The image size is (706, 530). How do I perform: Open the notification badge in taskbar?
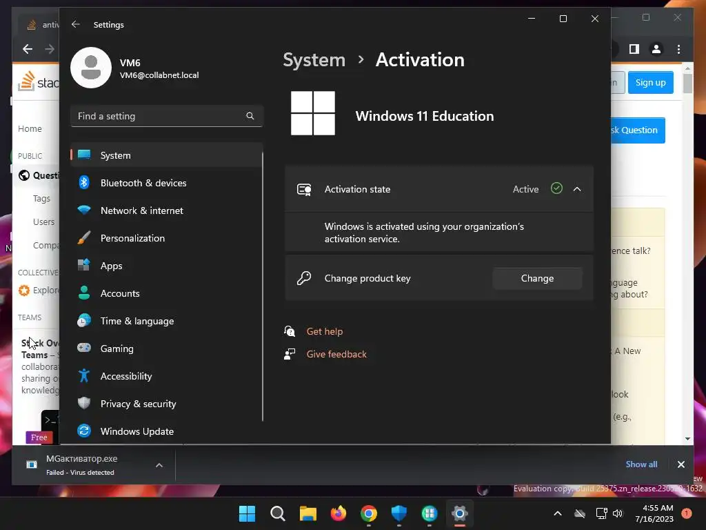point(687,513)
